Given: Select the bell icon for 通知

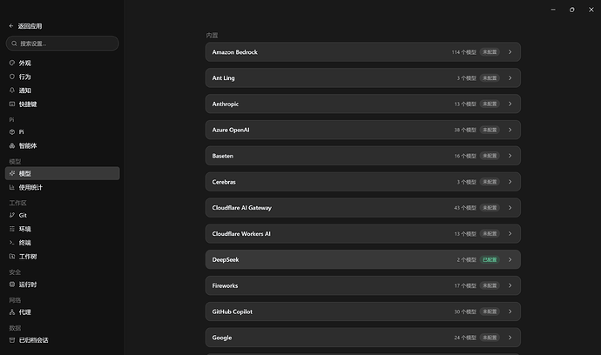Looking at the screenshot, I should [x=12, y=90].
